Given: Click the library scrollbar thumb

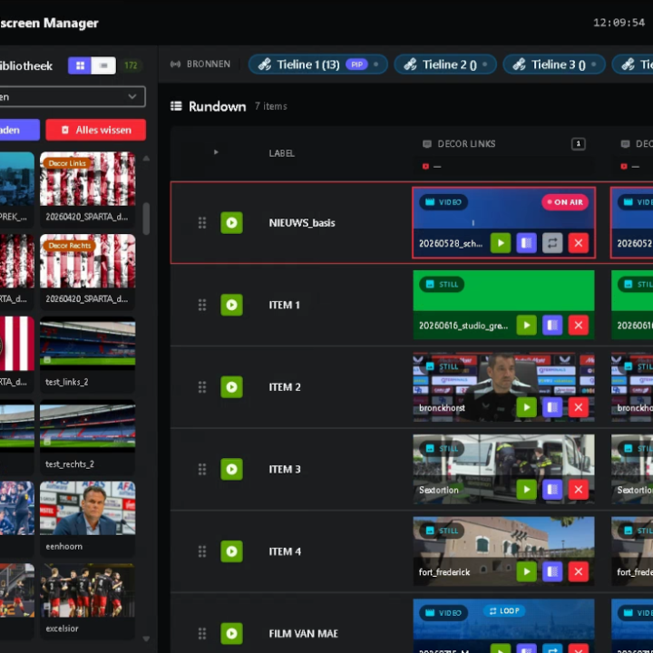Looking at the screenshot, I should [x=146, y=219].
